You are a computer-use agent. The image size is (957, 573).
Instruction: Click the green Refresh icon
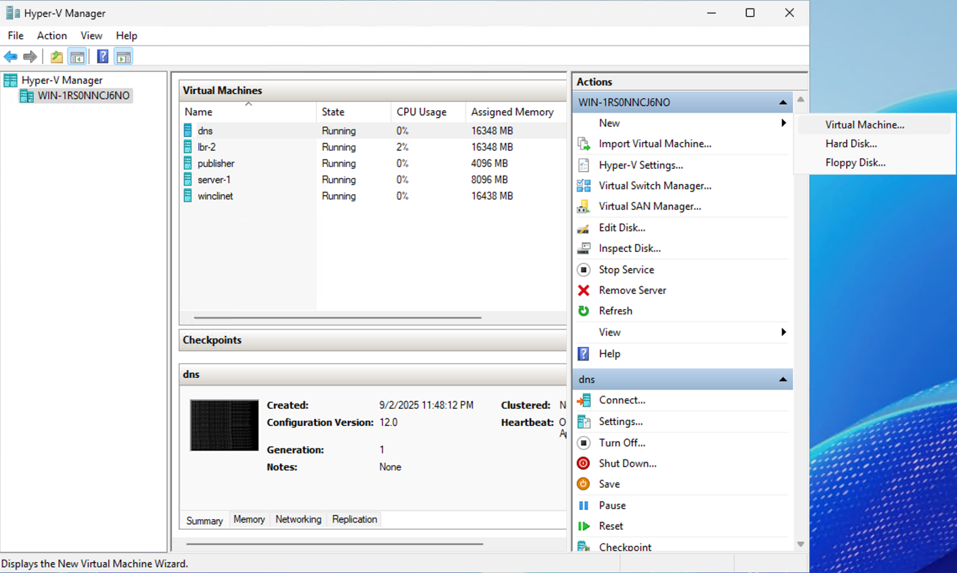[x=584, y=311]
